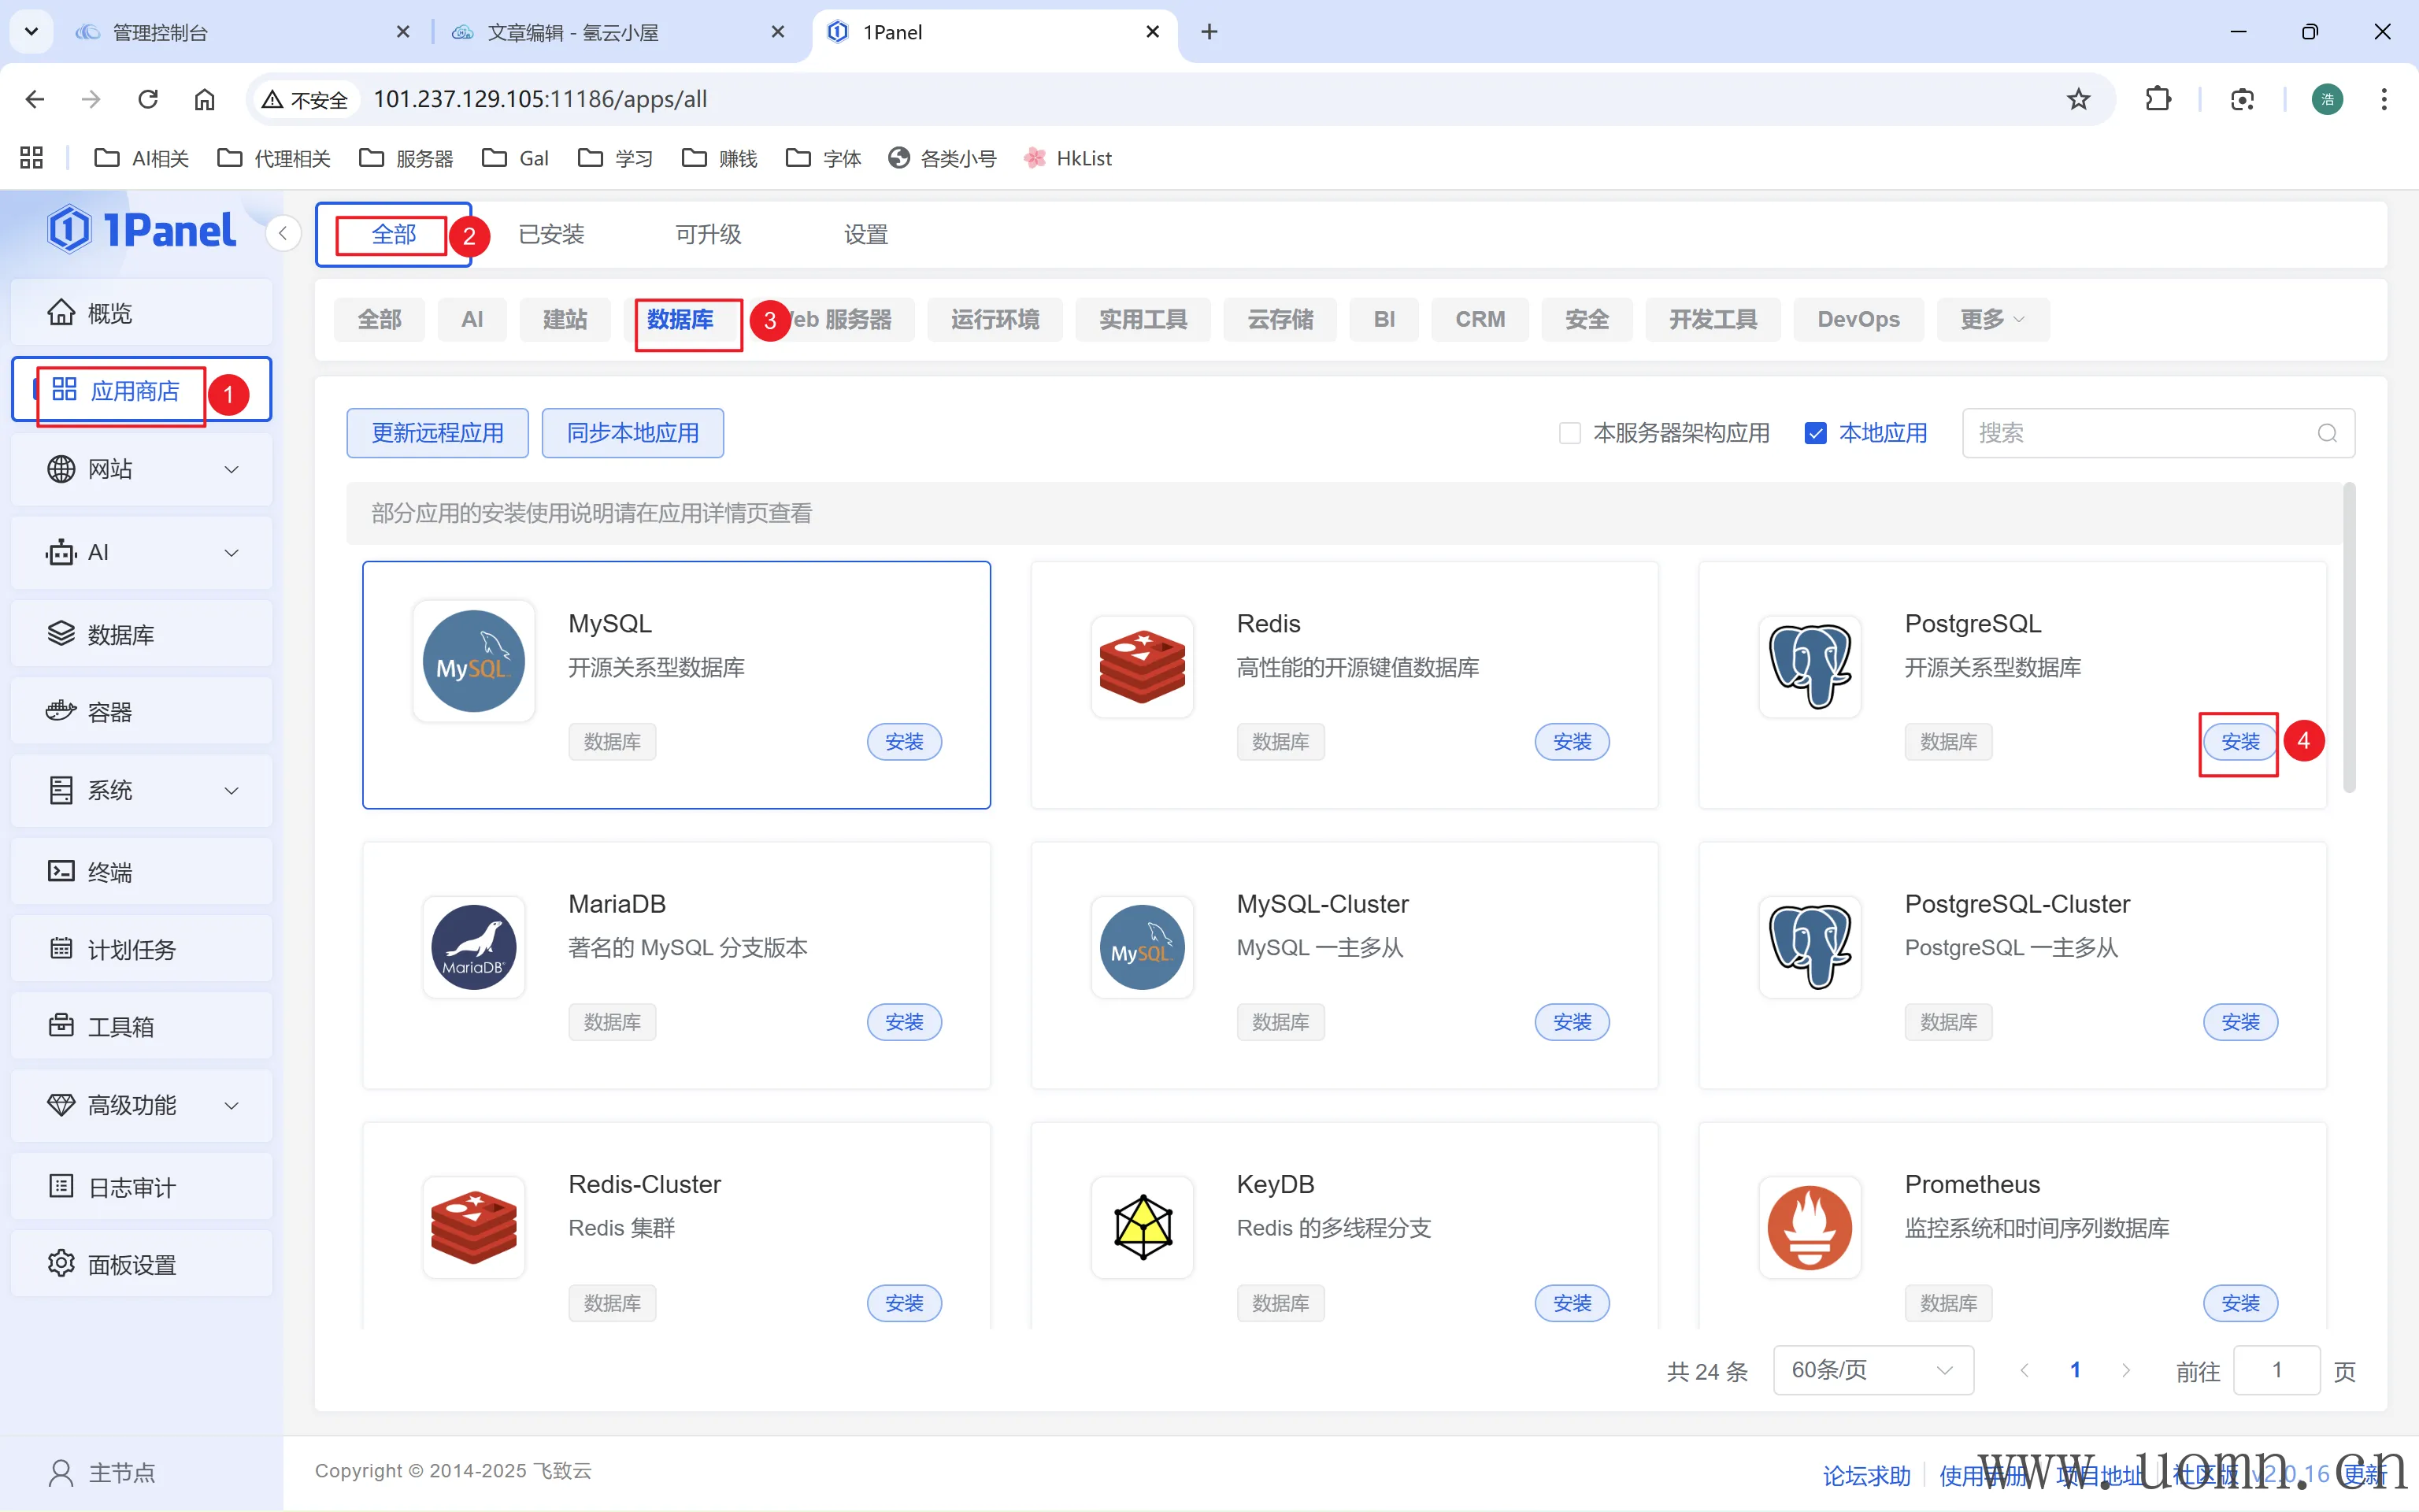
Task: Open the 容器 (containers) sidebar icon
Action: coord(61,712)
